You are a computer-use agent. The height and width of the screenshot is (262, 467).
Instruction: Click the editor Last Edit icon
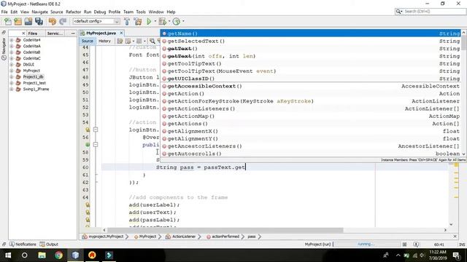click(120, 41)
